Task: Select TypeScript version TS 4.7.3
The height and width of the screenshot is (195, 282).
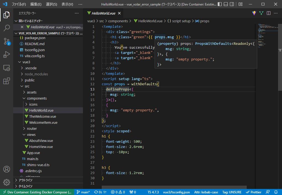Action: coord(153,192)
